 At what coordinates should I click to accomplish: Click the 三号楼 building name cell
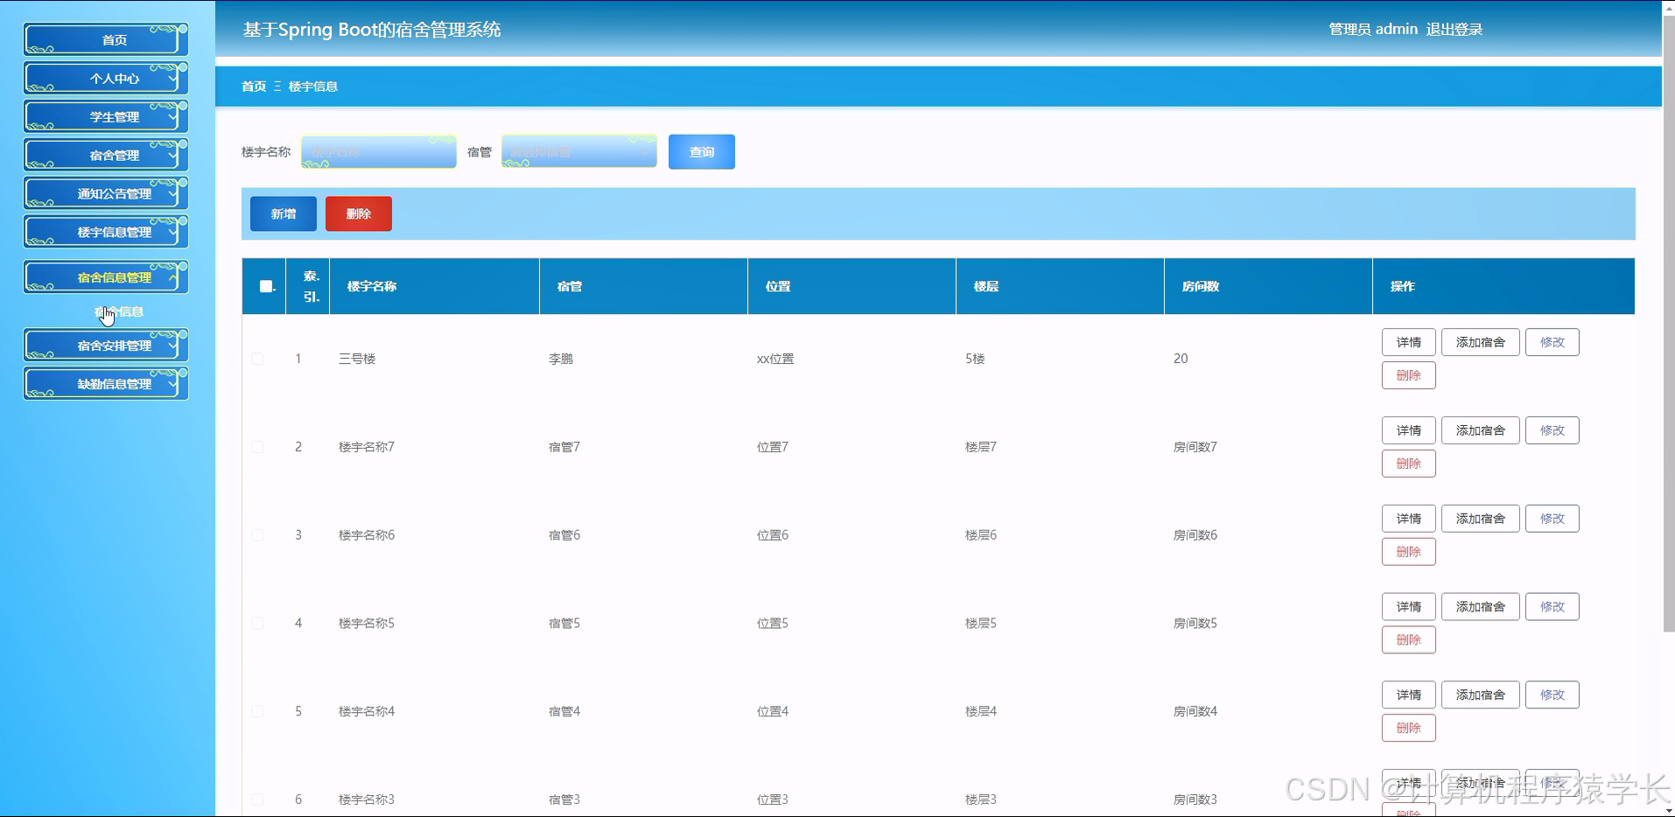(x=357, y=359)
